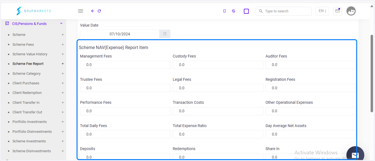Expand Client Purchases plus icon
This screenshot has height=161, width=375.
(x=62, y=83)
